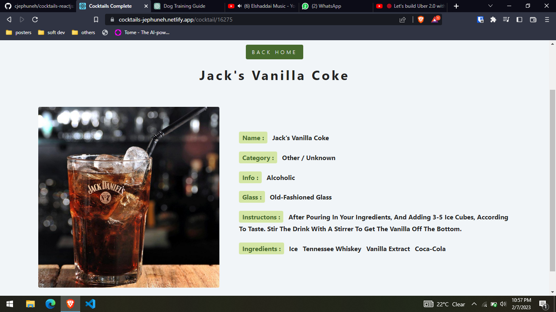The width and height of the screenshot is (556, 312).
Task: Toggle the browser side panel icon
Action: click(x=519, y=19)
